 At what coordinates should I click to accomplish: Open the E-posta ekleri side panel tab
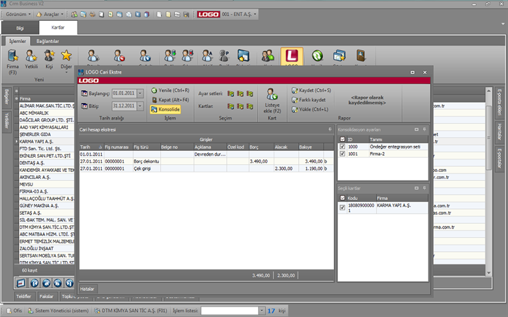(x=500, y=102)
